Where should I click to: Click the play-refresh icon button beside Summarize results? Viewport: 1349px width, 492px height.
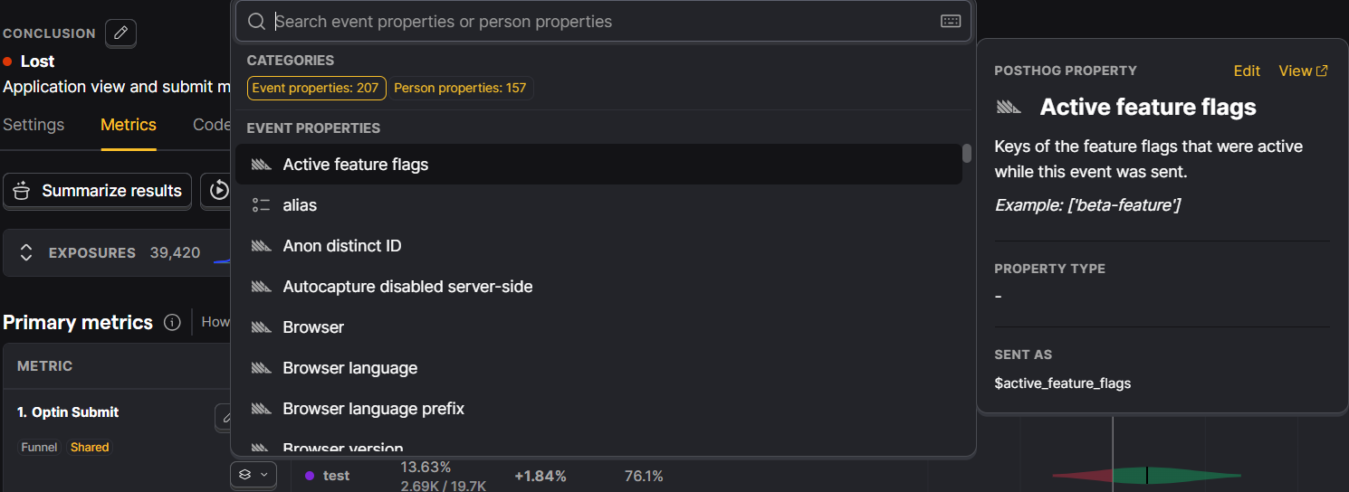click(218, 191)
